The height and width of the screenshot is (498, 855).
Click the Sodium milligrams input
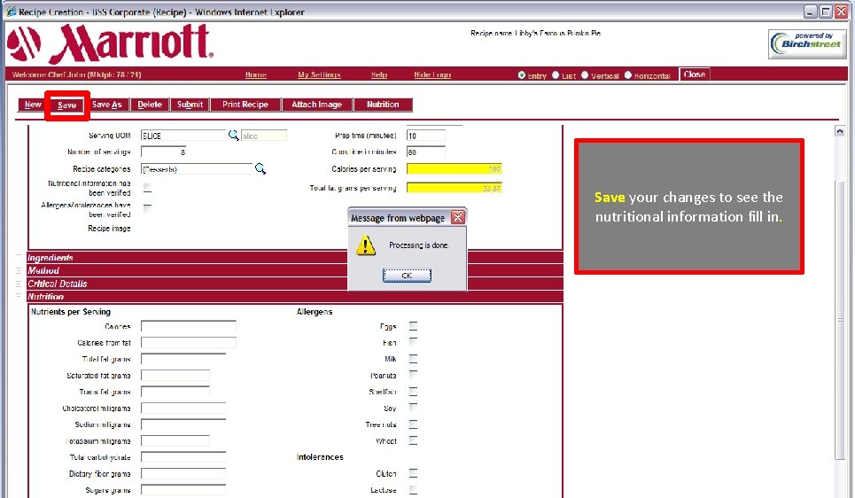183,424
